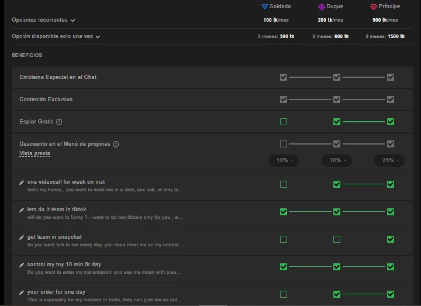Image resolution: width=421 pixels, height=306 pixels.
Task: Click the red Príncipe tier gem icon
Action: coord(374,7)
